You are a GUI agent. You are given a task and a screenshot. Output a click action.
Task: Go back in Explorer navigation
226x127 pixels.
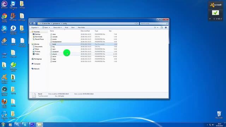pyautogui.click(x=31, y=24)
